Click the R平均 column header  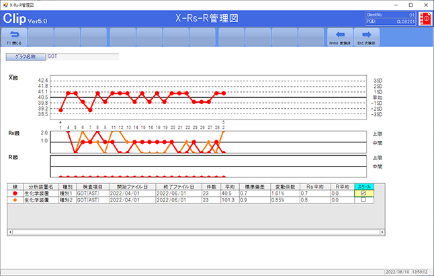click(x=343, y=187)
